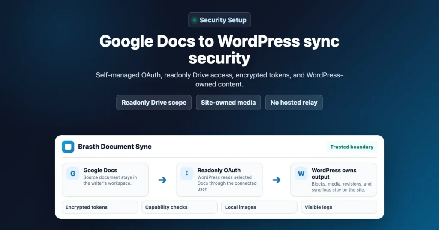Select the Local images chip
Viewport: 439px width, 230px height.
tap(259, 207)
